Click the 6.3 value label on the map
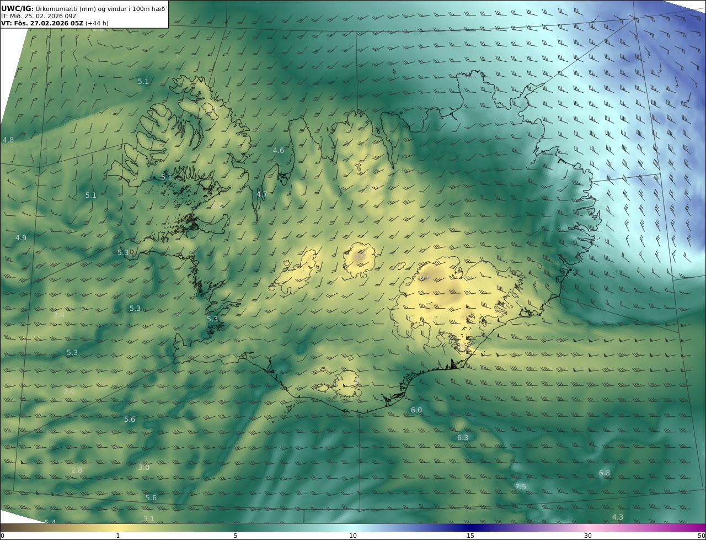This screenshot has height=540, width=706. 463,437
